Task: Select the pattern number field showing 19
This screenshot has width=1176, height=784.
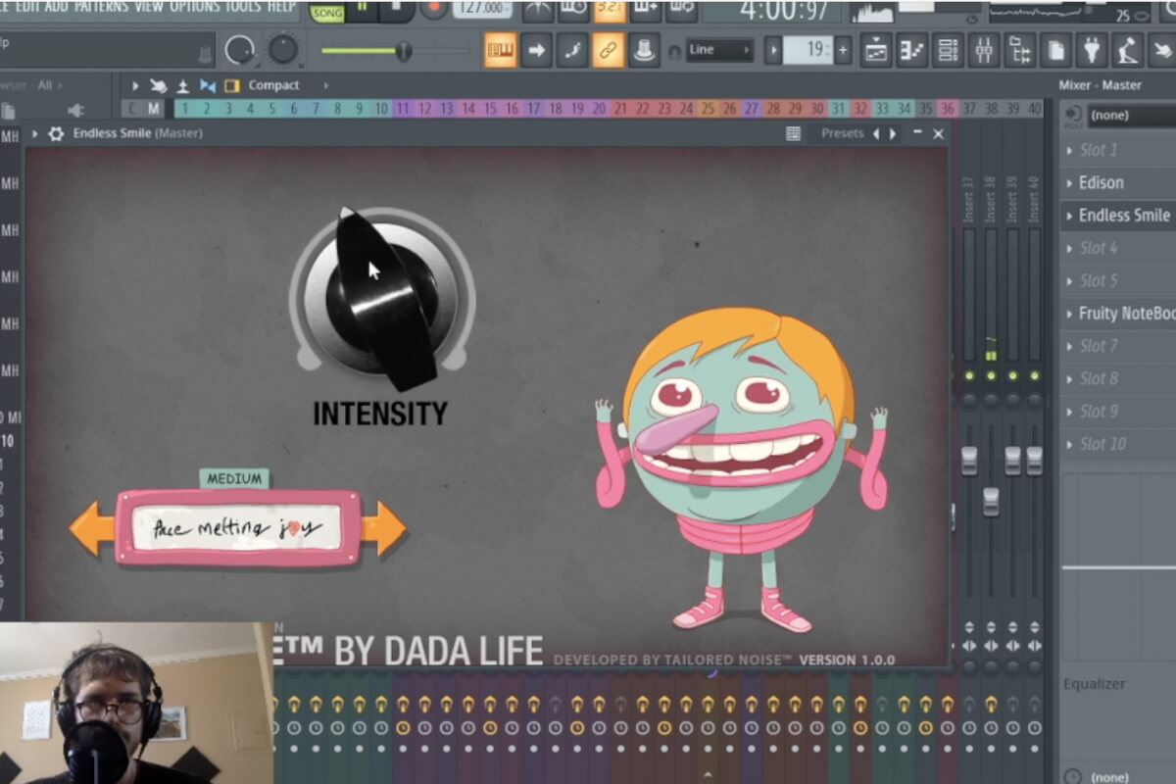Action: (808, 50)
